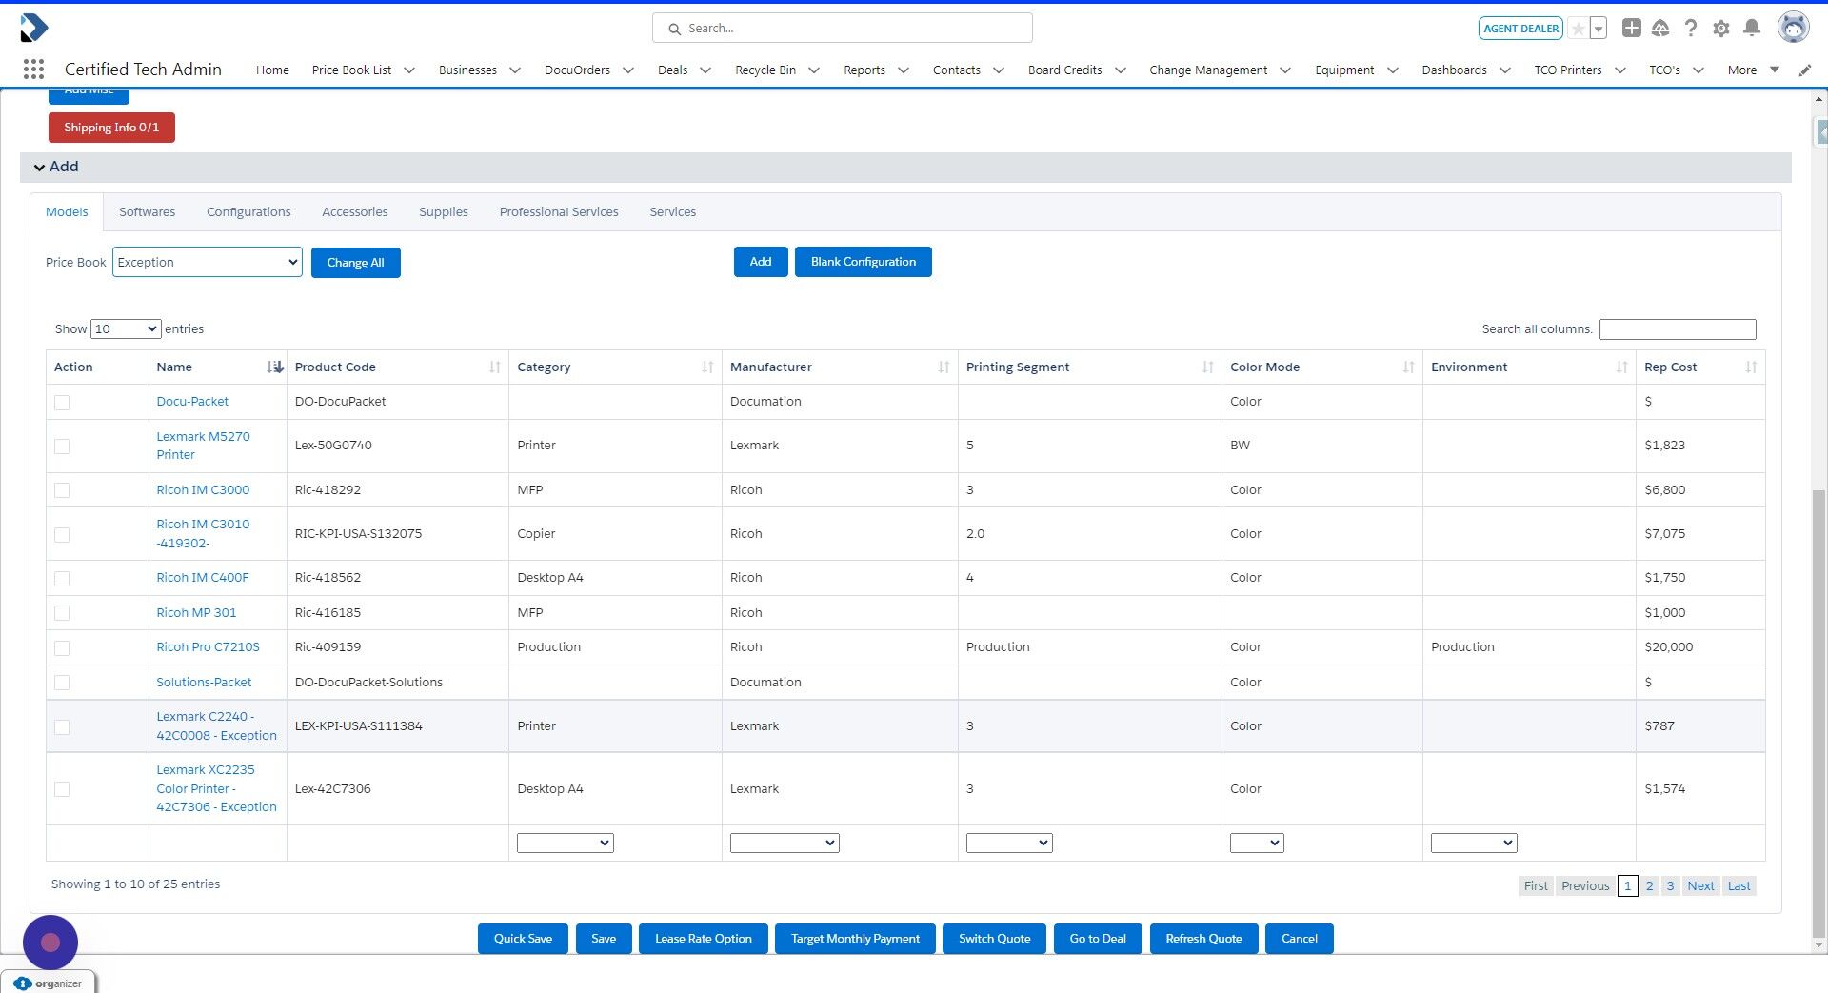View notifications with the bell icon
The image size is (1828, 993).
click(1752, 28)
